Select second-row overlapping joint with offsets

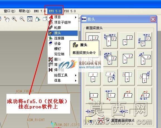[x=110, y=59]
